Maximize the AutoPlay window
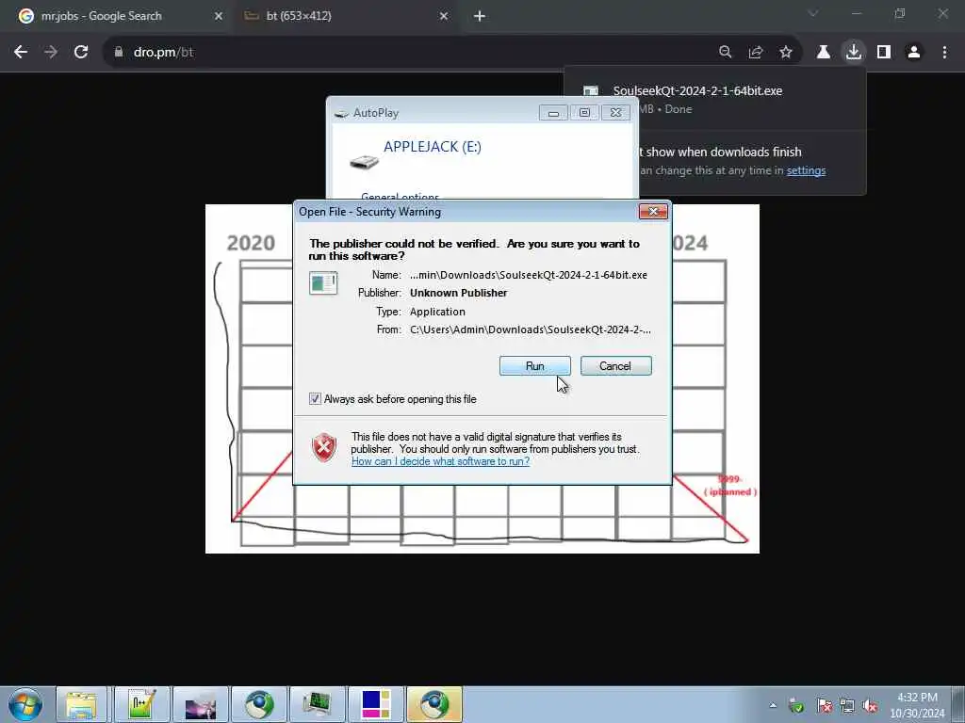The height and width of the screenshot is (723, 965). point(584,113)
